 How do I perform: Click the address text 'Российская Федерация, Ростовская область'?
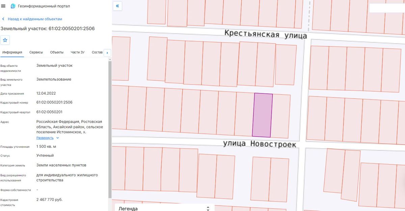[x=69, y=124]
